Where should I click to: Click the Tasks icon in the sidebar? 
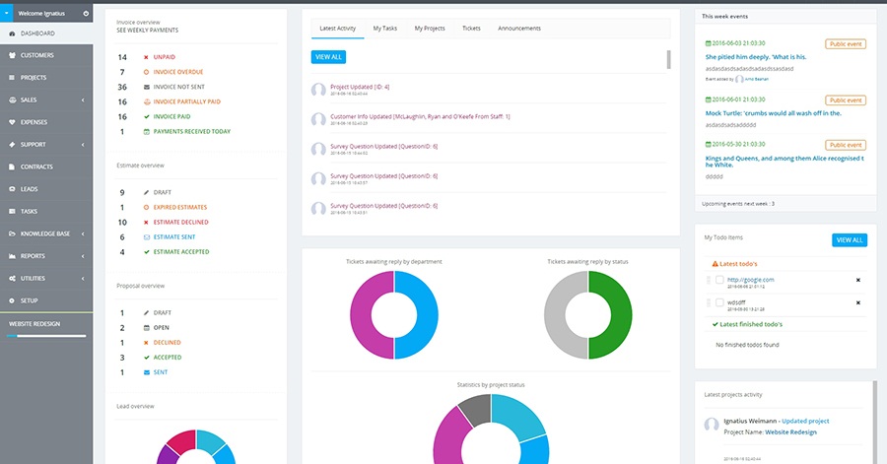point(12,211)
